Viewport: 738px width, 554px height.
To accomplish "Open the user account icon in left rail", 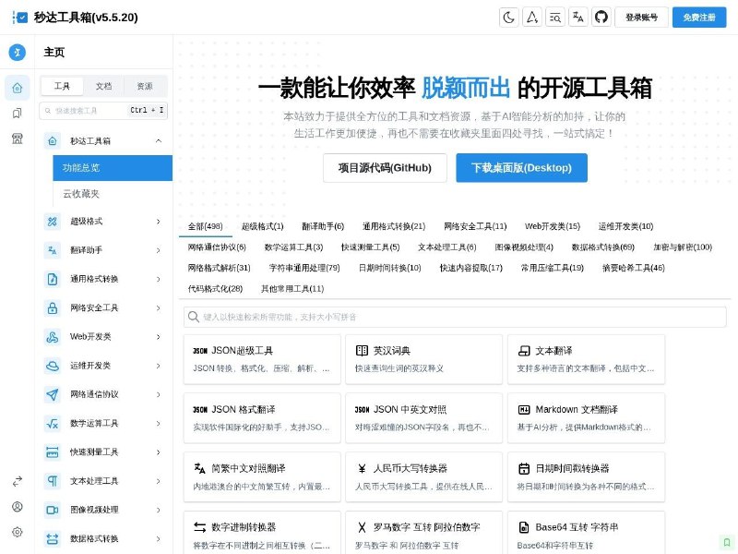I will coord(18,507).
